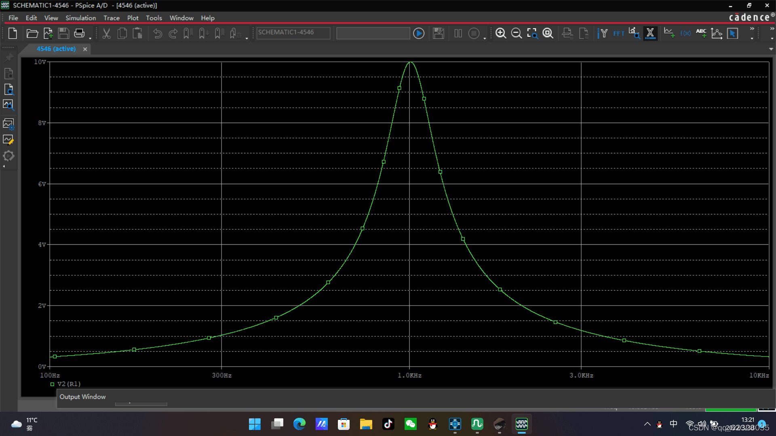Open the Tools menu
The image size is (776, 436).
[154, 18]
